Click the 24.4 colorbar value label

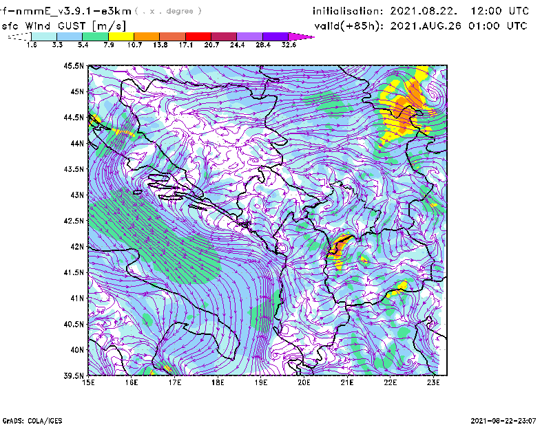(x=237, y=45)
